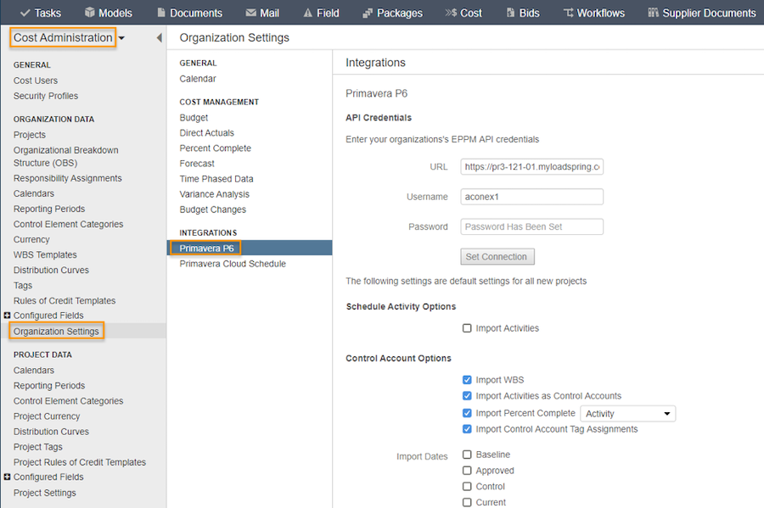Select Budget under Cost Management

point(194,117)
